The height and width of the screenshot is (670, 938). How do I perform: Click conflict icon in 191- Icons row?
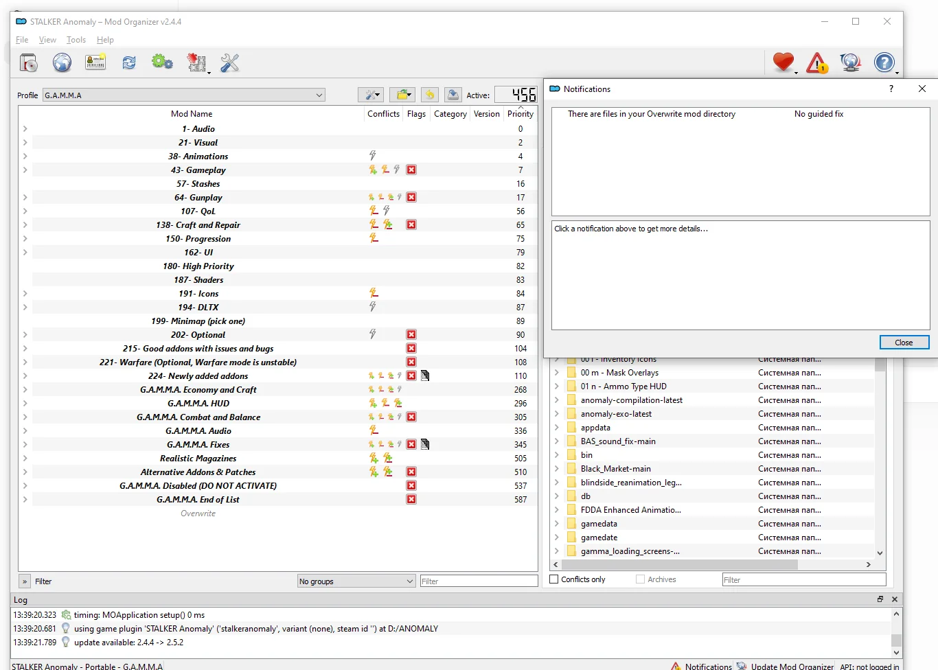click(x=374, y=293)
